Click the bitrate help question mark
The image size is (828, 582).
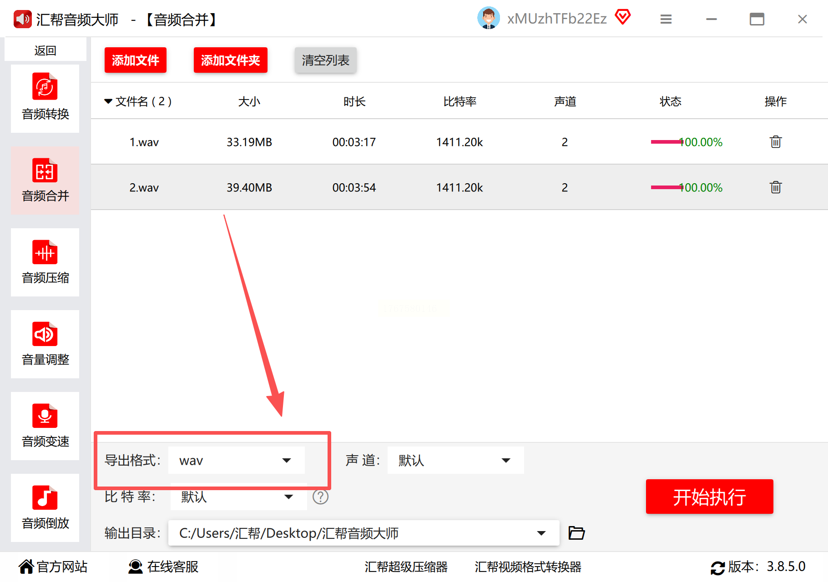coord(320,497)
